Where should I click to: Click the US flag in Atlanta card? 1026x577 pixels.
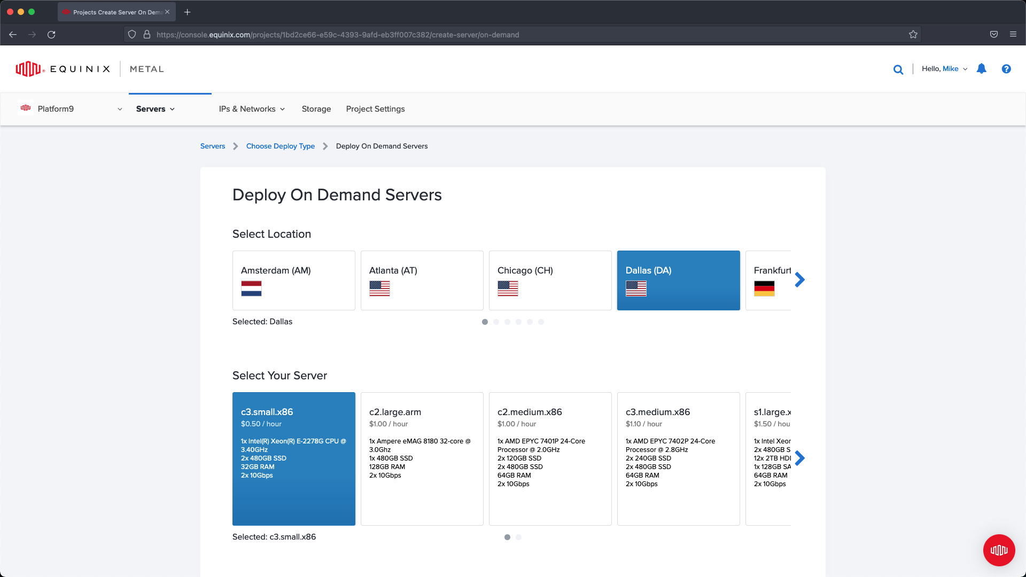click(x=379, y=288)
